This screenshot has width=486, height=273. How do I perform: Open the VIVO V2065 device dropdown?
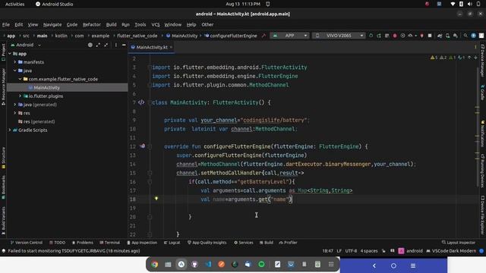[339, 36]
